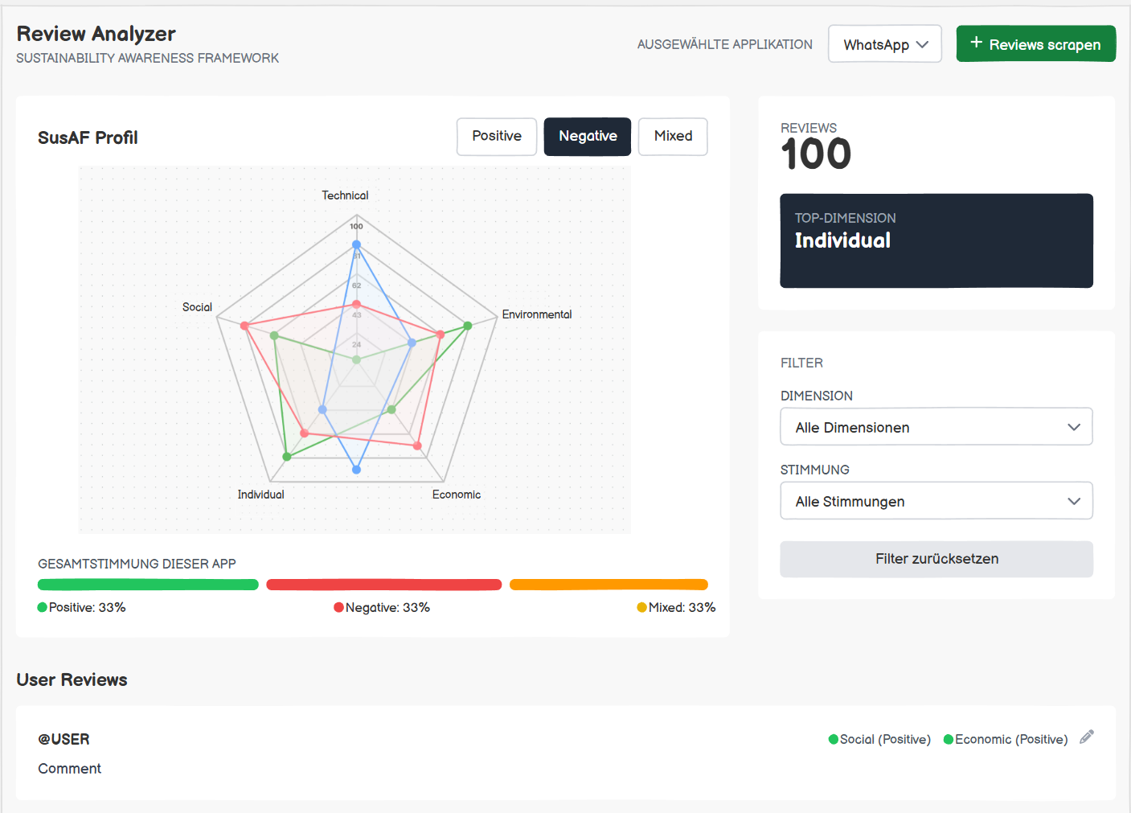Click the User Reviews heading
Viewport: 1131px width, 813px height.
point(72,680)
